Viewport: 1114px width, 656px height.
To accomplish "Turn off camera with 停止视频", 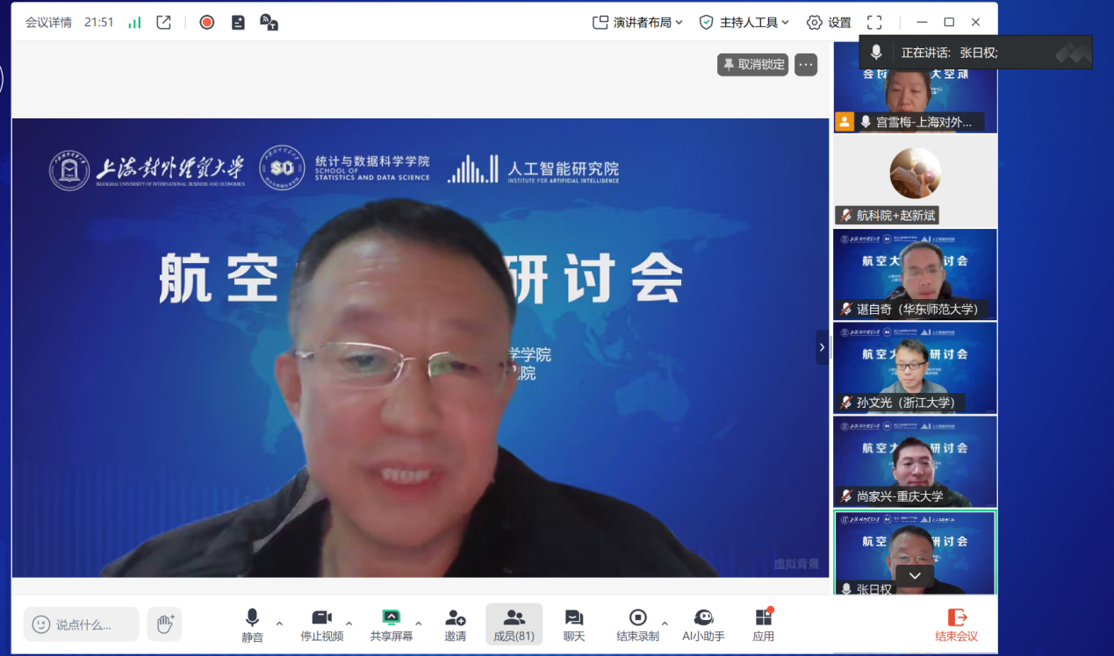I will pyautogui.click(x=321, y=624).
